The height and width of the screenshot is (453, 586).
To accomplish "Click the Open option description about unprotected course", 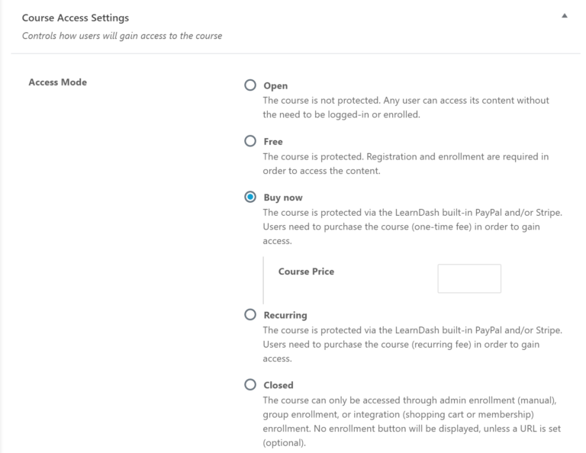I will tap(405, 108).
